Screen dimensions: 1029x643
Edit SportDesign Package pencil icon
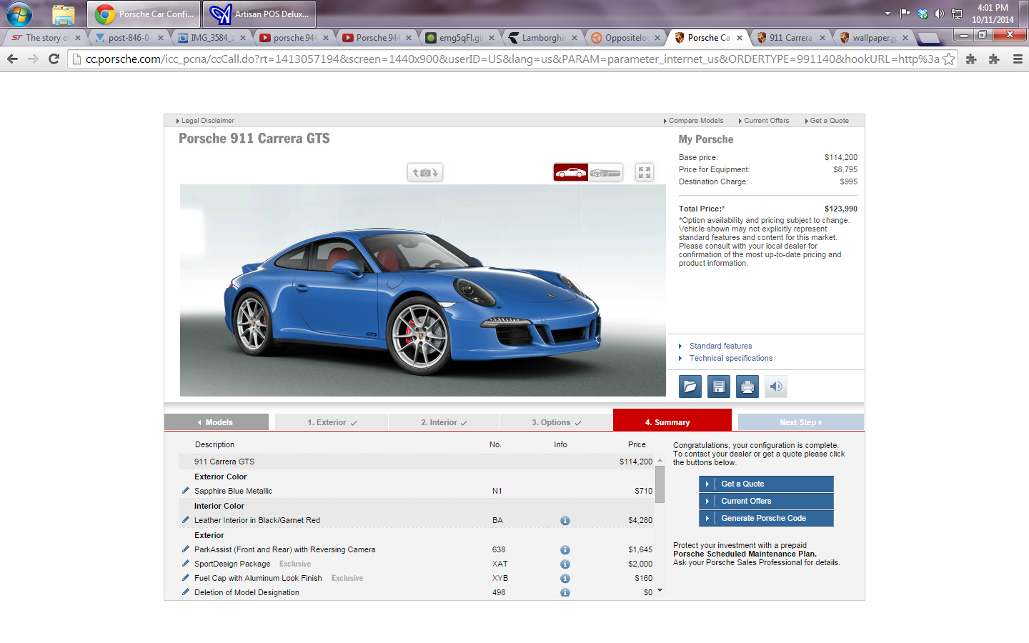(186, 563)
